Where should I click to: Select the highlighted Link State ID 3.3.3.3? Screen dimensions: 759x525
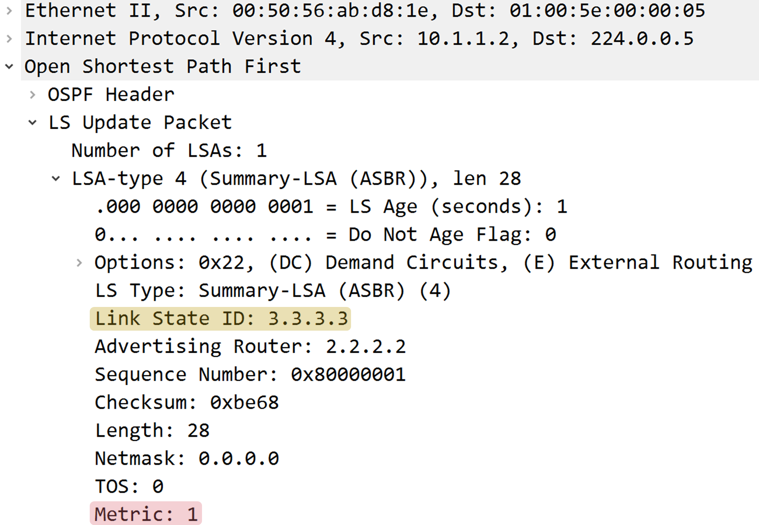coord(221,319)
